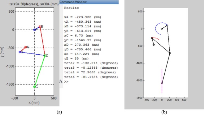The width and height of the screenshot is (204, 115).
Task: Click joint marker E in plot (a)
Action: 40,27
